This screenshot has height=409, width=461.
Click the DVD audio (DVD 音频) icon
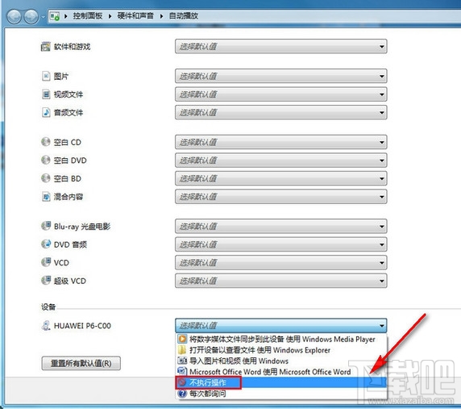(46, 244)
